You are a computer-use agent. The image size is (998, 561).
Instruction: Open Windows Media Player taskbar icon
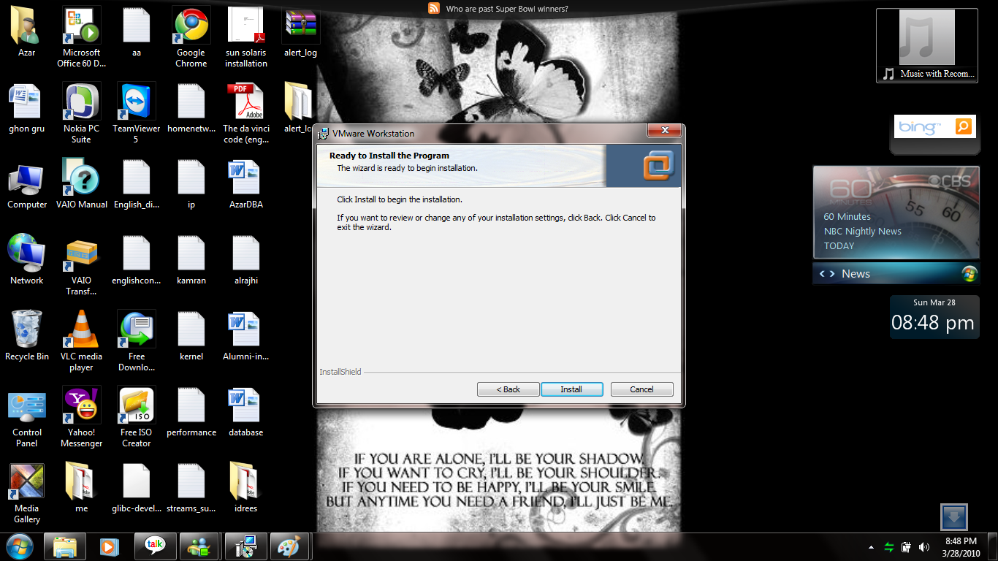pos(110,546)
